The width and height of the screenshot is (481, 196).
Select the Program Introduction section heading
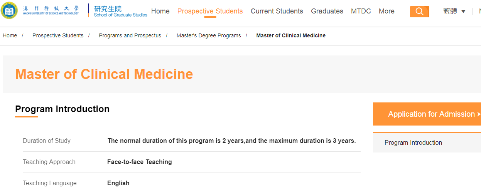[x=62, y=109]
